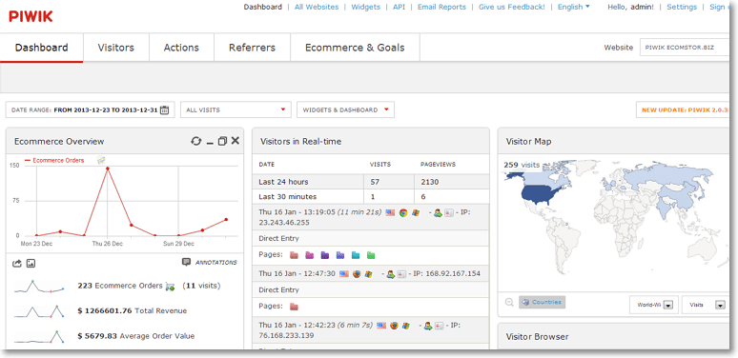Click the save-as-image icon below graph
738x358 pixels.
tap(31, 264)
